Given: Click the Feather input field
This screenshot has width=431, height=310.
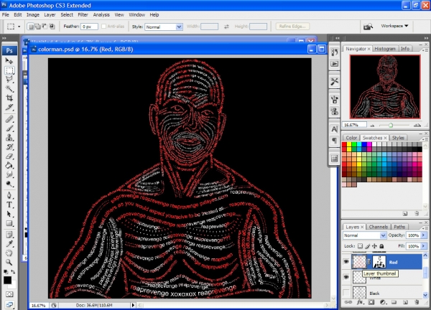Looking at the screenshot, I should 89,27.
